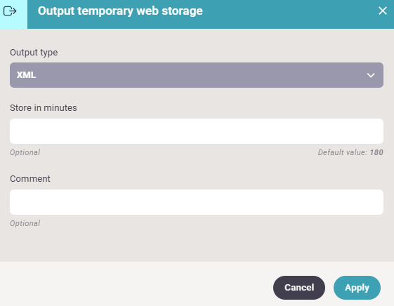Screen dimensions: 394x306
Task: Click the output export icon in header
Action: [10, 11]
